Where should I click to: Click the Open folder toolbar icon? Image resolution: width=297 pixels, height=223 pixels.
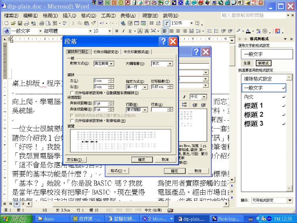point(13,23)
